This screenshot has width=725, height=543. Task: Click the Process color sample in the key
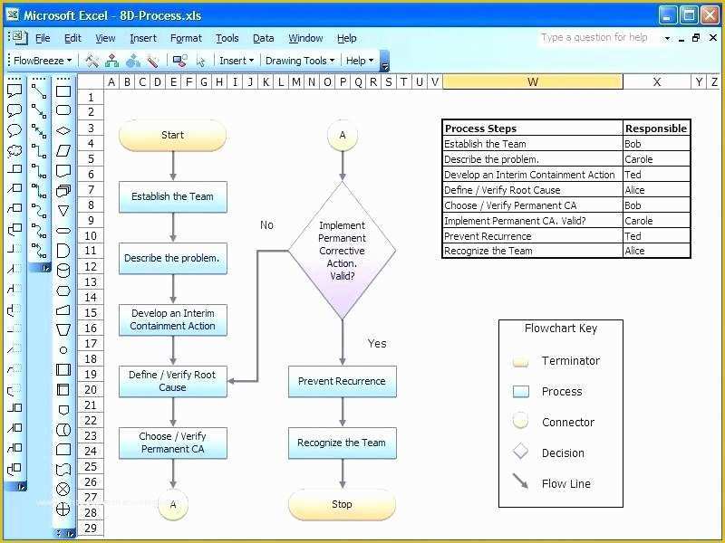(520, 392)
